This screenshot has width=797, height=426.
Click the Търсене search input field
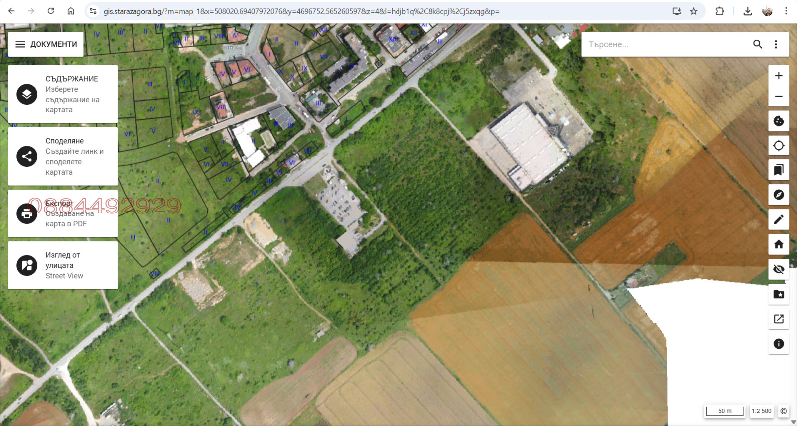click(666, 44)
